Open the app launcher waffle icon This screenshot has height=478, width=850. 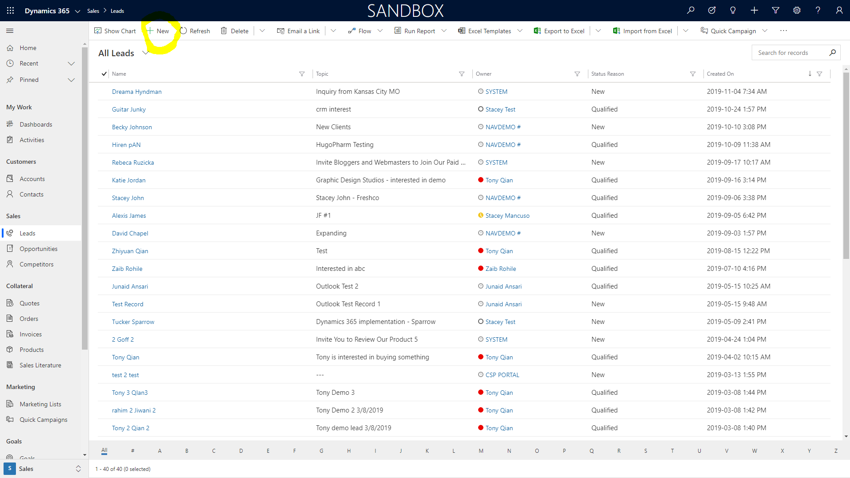11,11
